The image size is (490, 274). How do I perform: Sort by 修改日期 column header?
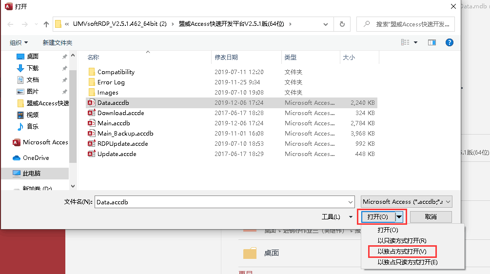click(x=226, y=58)
